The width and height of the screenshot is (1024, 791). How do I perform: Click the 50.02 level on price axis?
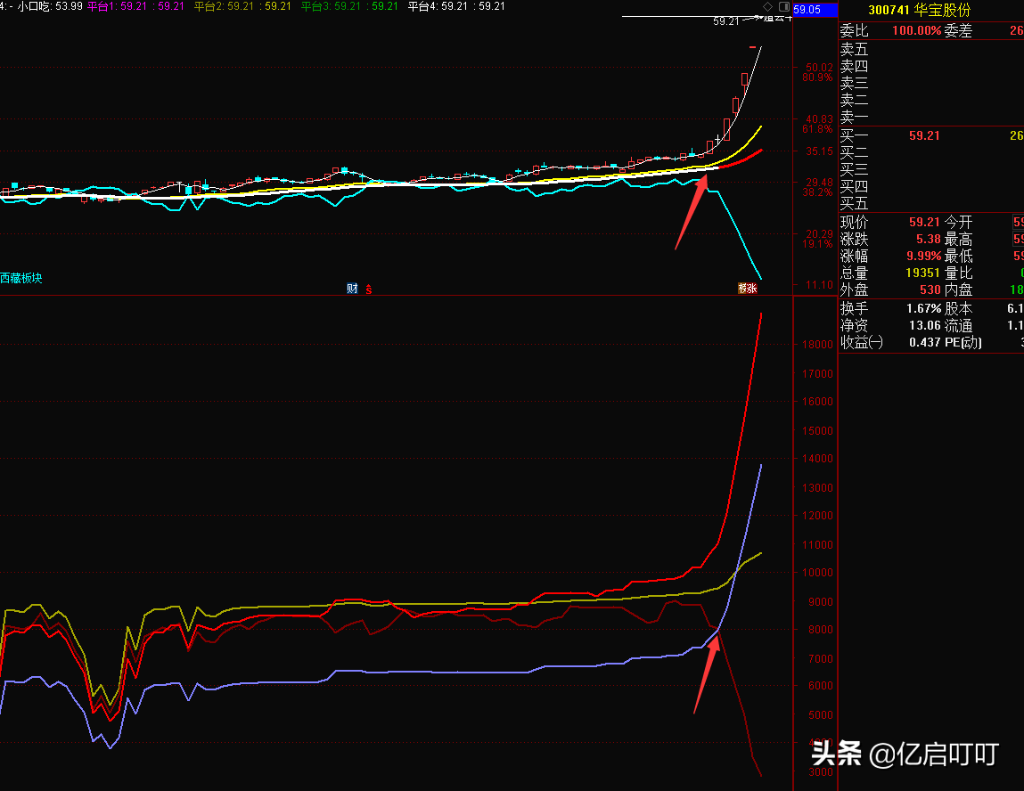click(818, 68)
